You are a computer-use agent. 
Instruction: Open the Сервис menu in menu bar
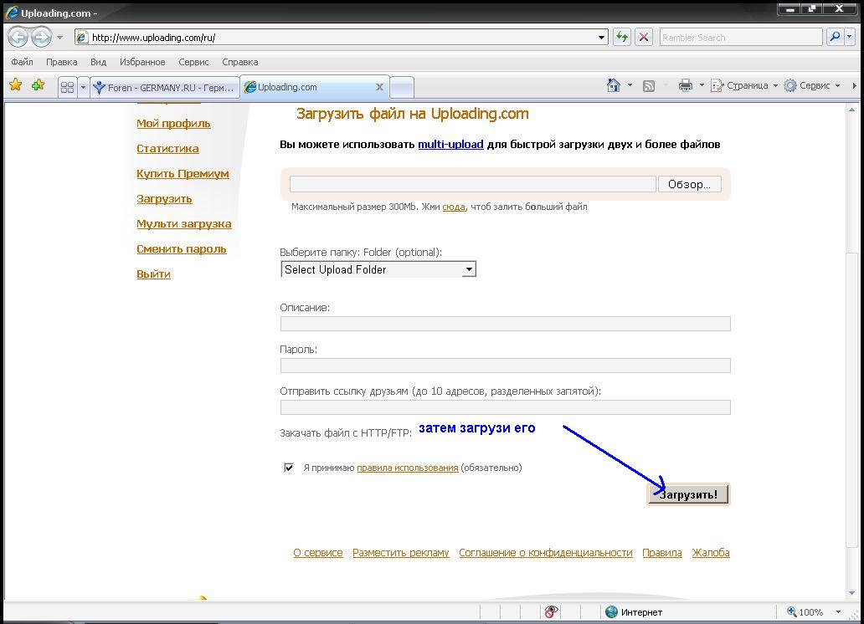pos(193,62)
